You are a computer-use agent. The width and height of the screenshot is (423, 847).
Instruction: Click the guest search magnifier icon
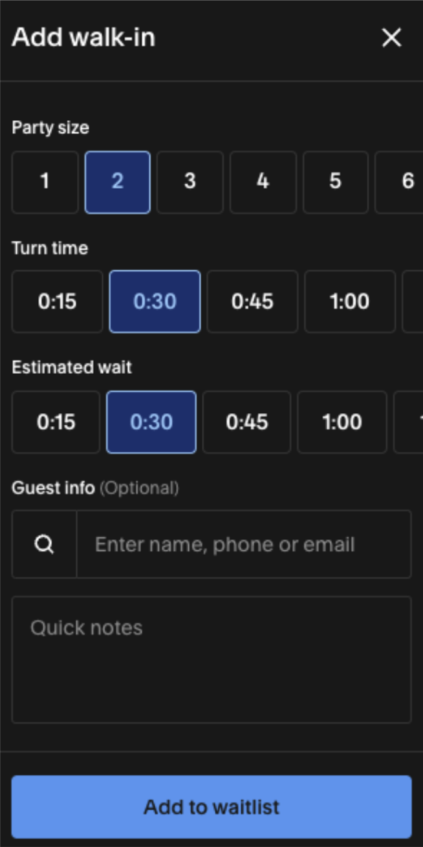[x=44, y=544]
